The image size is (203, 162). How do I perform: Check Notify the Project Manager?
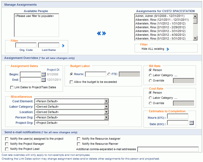pos(7,144)
